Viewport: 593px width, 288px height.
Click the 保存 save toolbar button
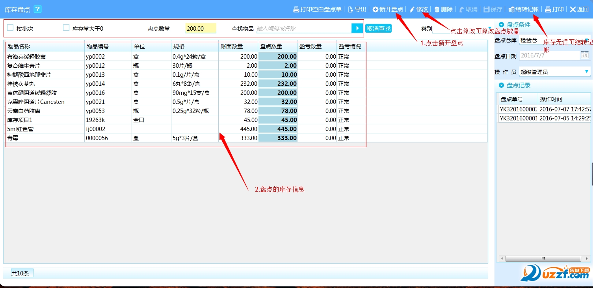click(x=493, y=9)
